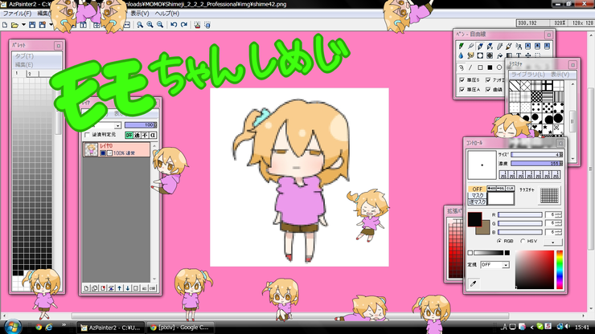
Task: Select the circle shape mode icon
Action: [499, 67]
